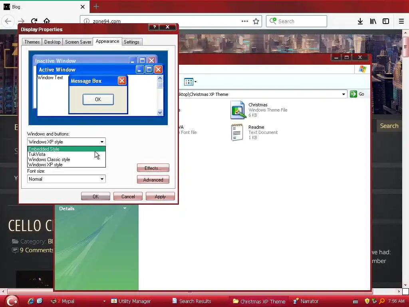Click the Apply button

(160, 196)
